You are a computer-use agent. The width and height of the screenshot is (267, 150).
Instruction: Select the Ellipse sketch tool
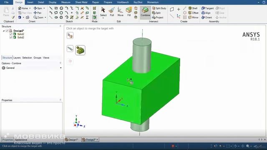point(56,17)
